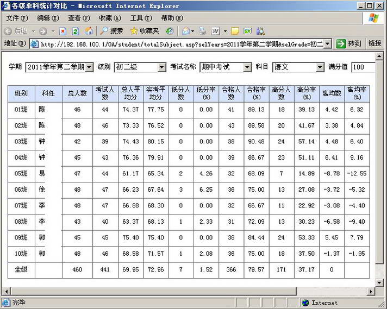Open the Favorites (收藏夹) star button
Screen dimensions: 387x309
145,31
